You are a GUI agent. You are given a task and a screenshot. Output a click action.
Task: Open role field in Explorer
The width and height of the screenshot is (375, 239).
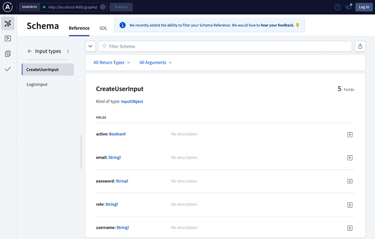[x=350, y=205]
